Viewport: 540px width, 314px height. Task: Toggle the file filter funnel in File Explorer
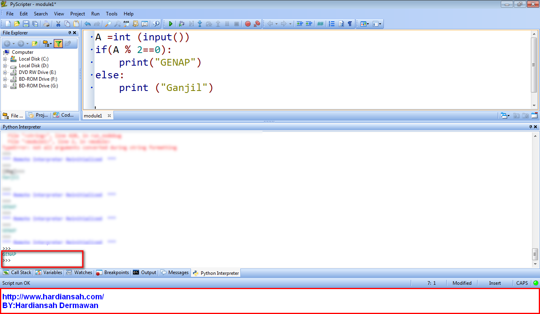coord(58,44)
